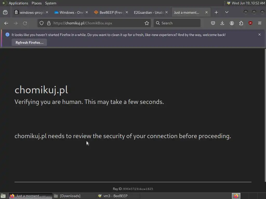The width and height of the screenshot is (266, 199).
Task: Open Firefox View tab overview icon
Action: [5, 12]
